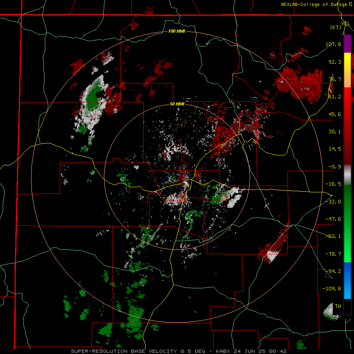
Task: Click the 45.6 legend value
Action: pos(335,114)
